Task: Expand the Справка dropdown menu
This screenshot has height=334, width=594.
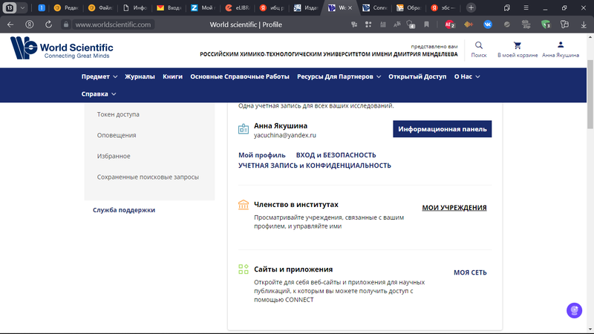Action: [99, 94]
